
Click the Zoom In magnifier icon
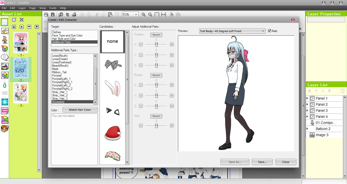(x=144, y=14)
